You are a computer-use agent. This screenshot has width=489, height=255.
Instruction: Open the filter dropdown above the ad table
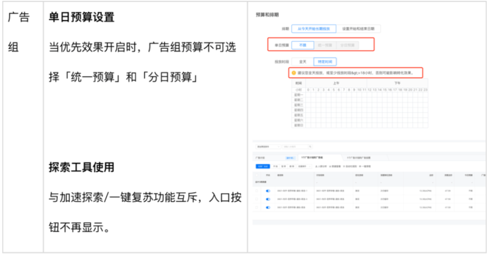[268, 146]
